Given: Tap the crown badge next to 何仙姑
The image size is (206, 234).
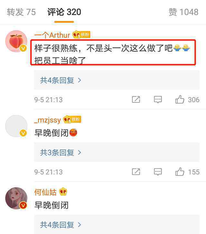Looking at the screenshot, I should pos(63,192).
